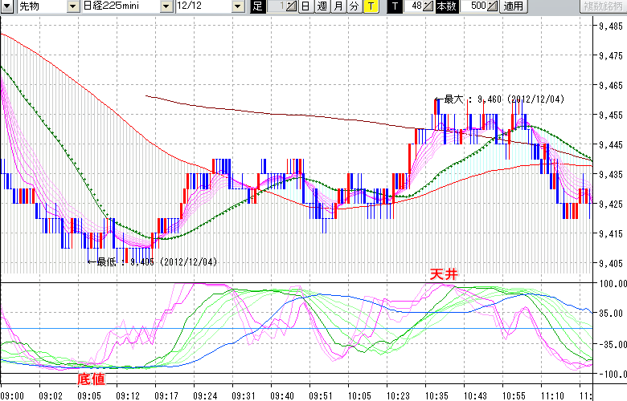The height and width of the screenshot is (401, 627).
Task: Click the yellow T tick chart button
Action: point(370,6)
